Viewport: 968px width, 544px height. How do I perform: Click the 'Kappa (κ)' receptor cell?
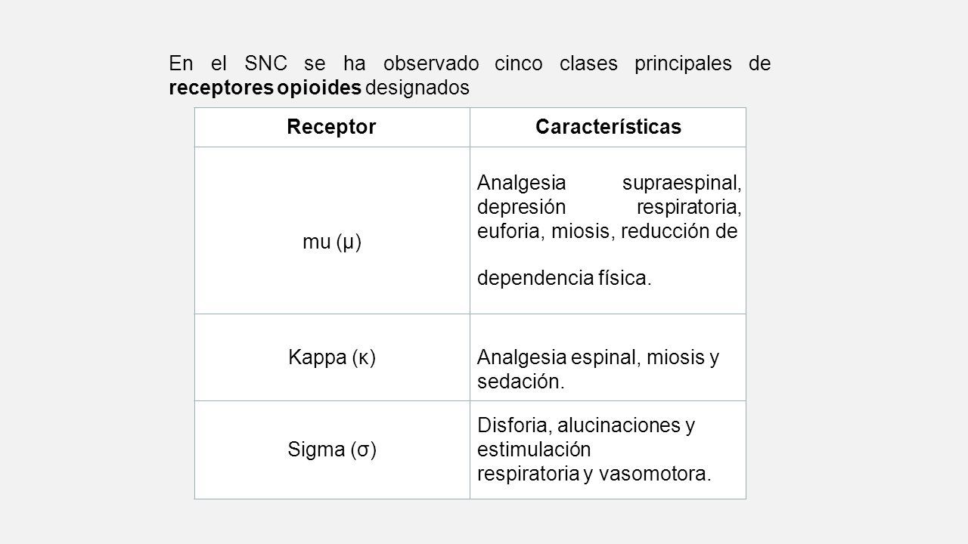332,357
